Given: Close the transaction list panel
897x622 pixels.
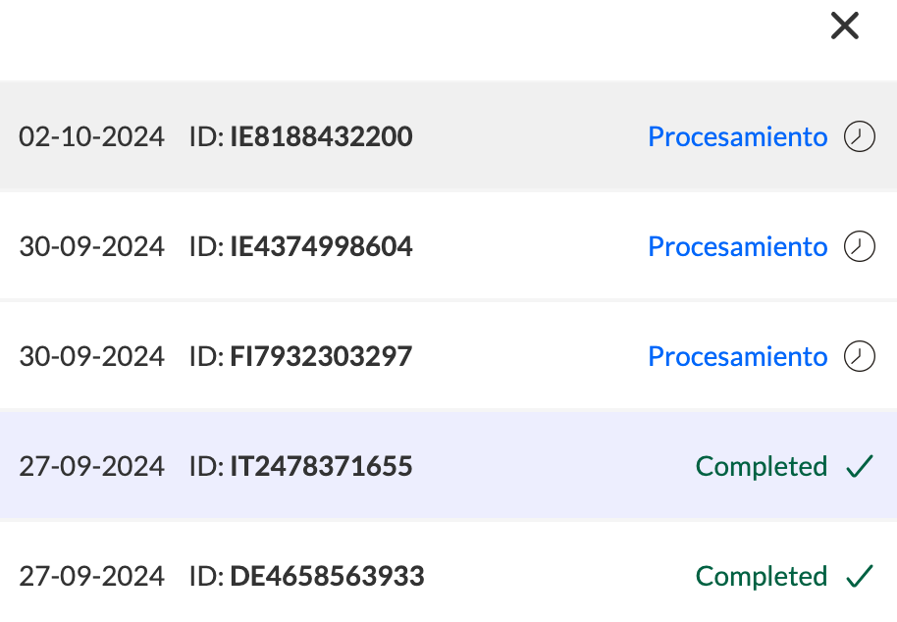Looking at the screenshot, I should point(844,26).
